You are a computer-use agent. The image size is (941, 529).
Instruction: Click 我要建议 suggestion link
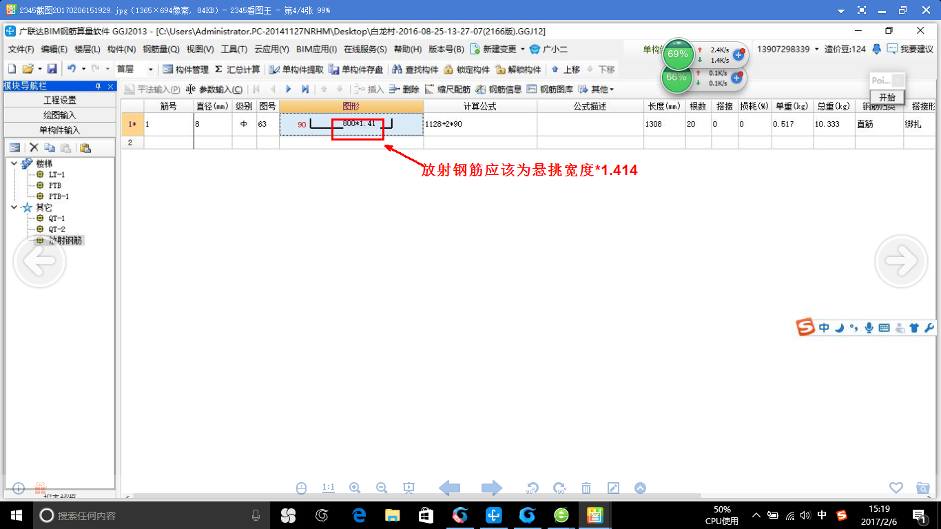(910, 50)
